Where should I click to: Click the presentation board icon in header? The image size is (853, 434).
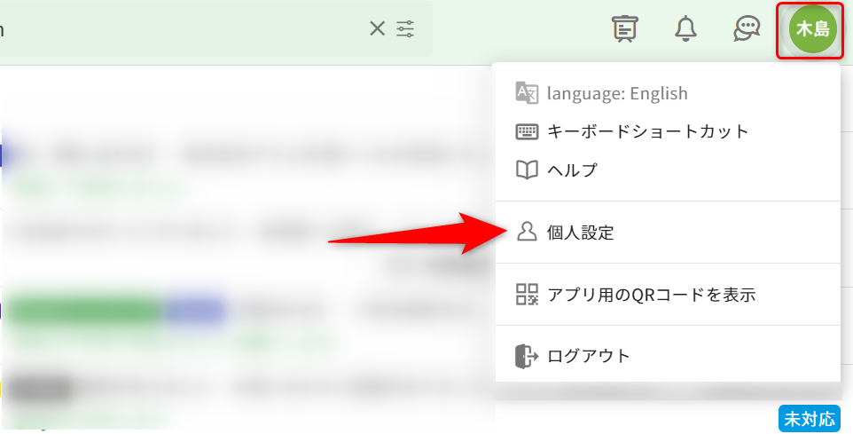625,29
